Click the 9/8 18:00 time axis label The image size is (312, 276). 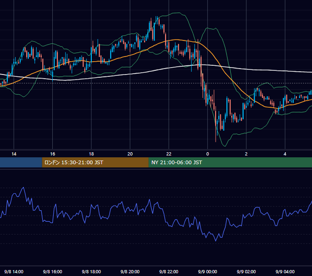tap(91, 271)
